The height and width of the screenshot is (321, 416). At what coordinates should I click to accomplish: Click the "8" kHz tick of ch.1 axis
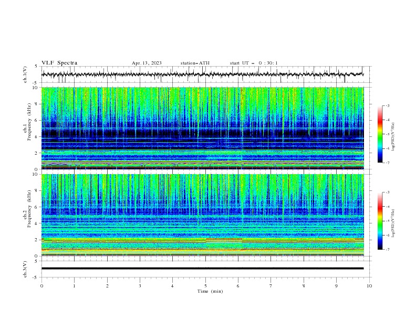click(37, 104)
